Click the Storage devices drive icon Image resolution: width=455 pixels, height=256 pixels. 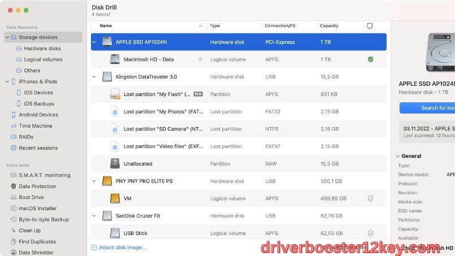point(14,37)
